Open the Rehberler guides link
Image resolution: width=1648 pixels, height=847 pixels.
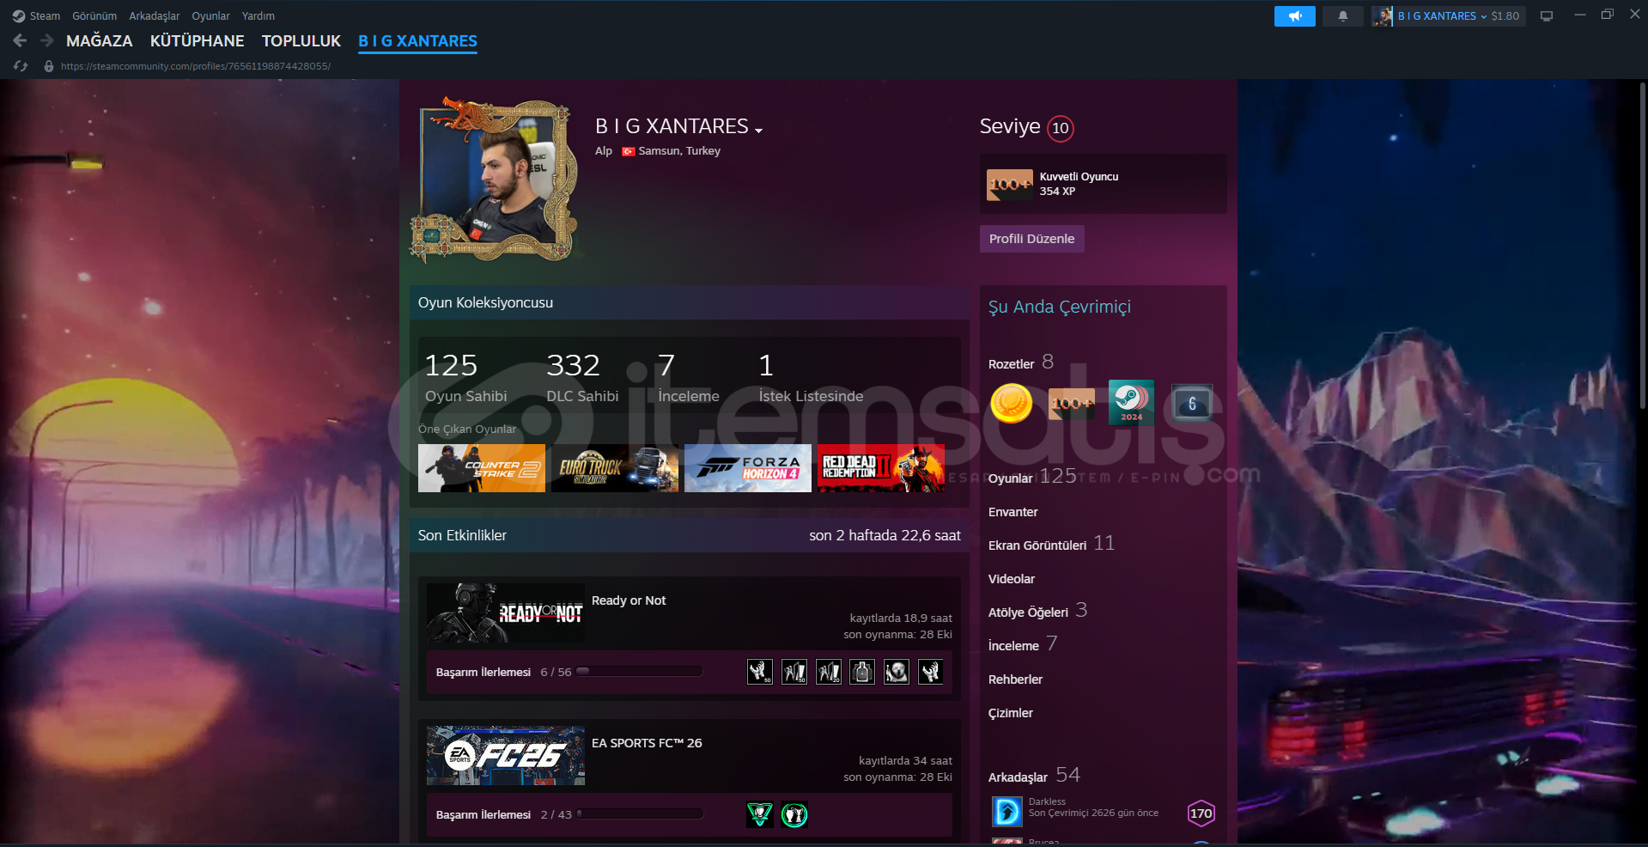pyautogui.click(x=1015, y=679)
